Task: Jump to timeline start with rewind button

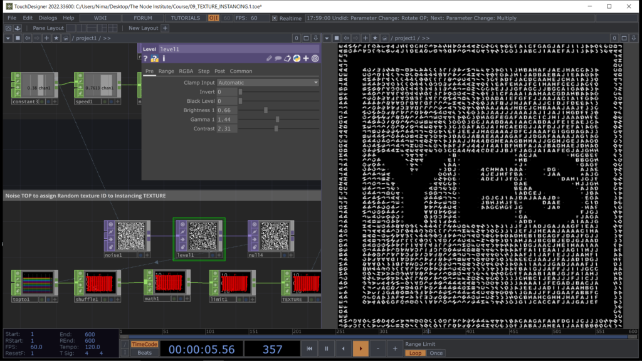Action: point(309,348)
